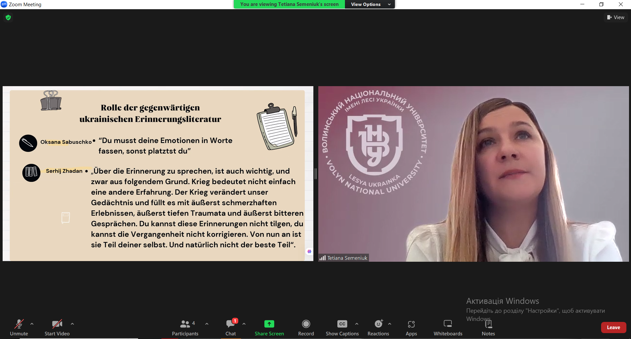Click the divider between slide and video
The width and height of the screenshot is (631, 339).
(316, 174)
